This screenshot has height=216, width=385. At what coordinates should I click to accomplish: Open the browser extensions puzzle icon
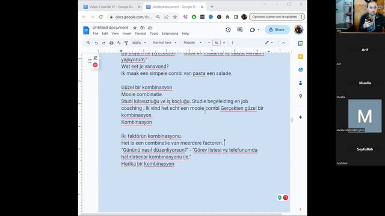pos(227,17)
